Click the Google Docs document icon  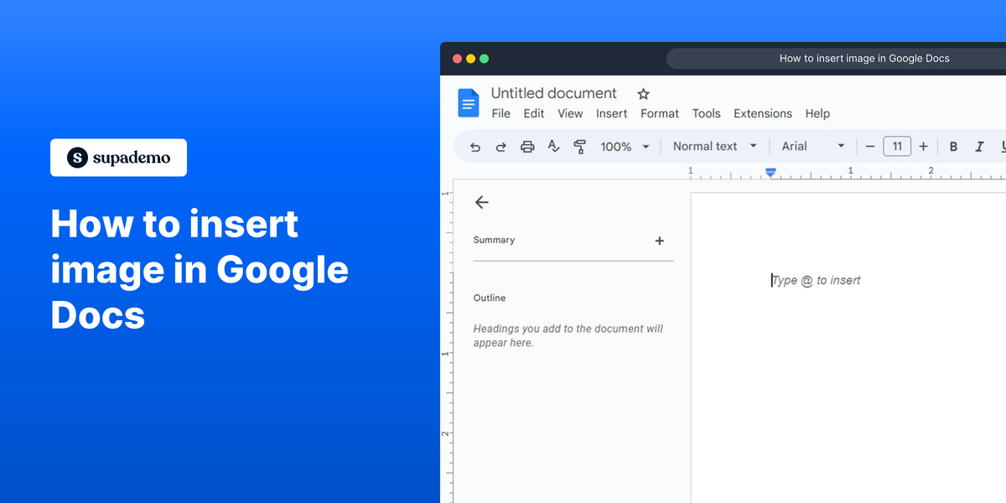pos(468,102)
